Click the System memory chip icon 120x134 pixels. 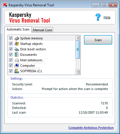(x=17, y=38)
